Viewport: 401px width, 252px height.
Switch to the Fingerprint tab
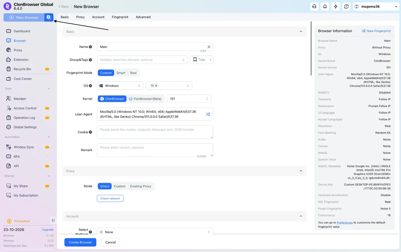120,17
